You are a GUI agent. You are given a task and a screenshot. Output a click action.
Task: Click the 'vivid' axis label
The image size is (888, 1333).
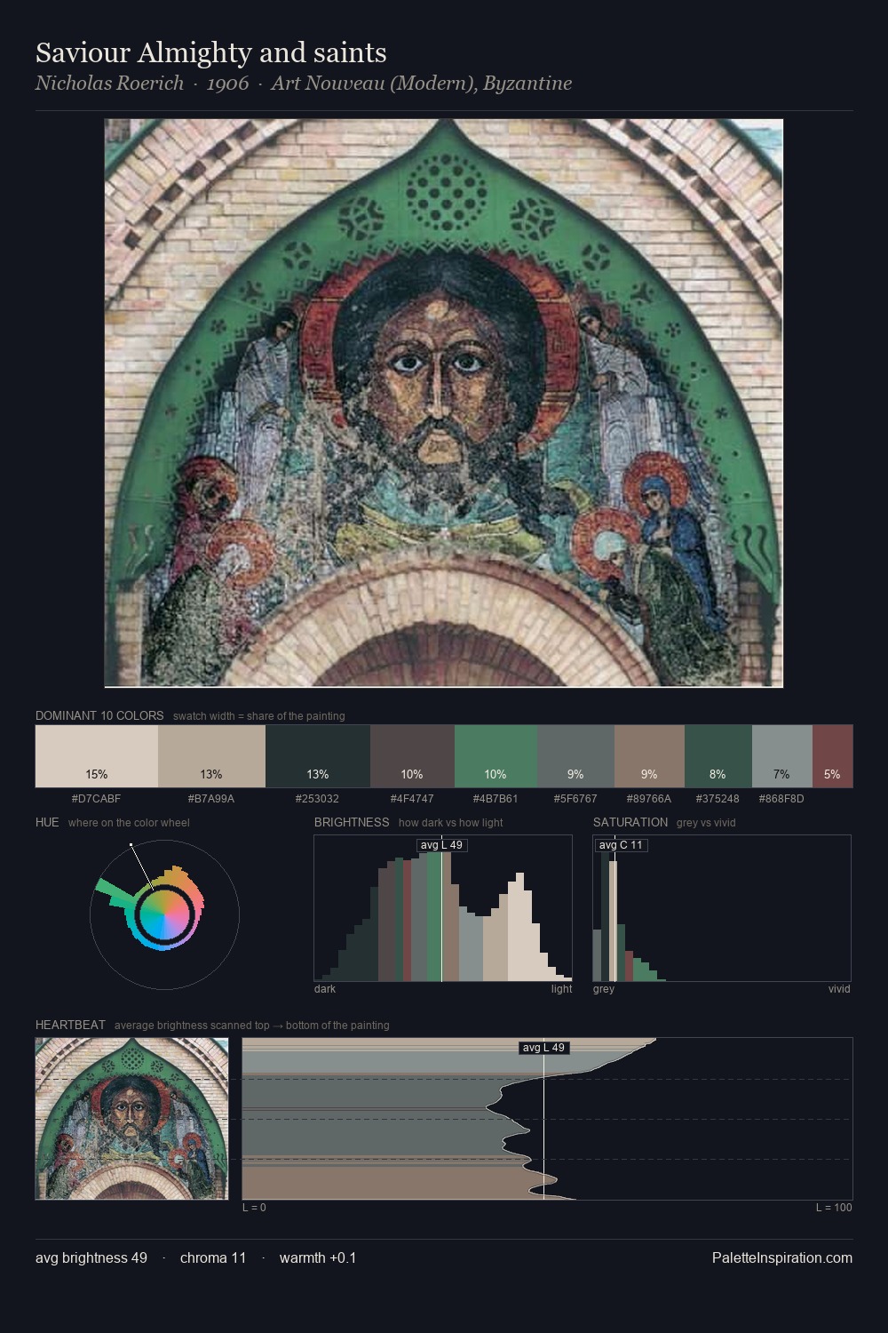839,989
